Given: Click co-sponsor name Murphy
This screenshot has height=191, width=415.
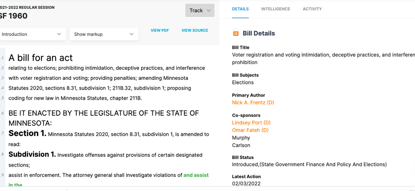Looking at the screenshot, I should [x=241, y=138].
